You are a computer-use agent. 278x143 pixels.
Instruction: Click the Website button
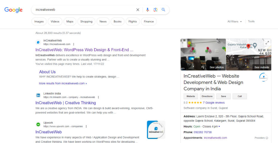191,96
